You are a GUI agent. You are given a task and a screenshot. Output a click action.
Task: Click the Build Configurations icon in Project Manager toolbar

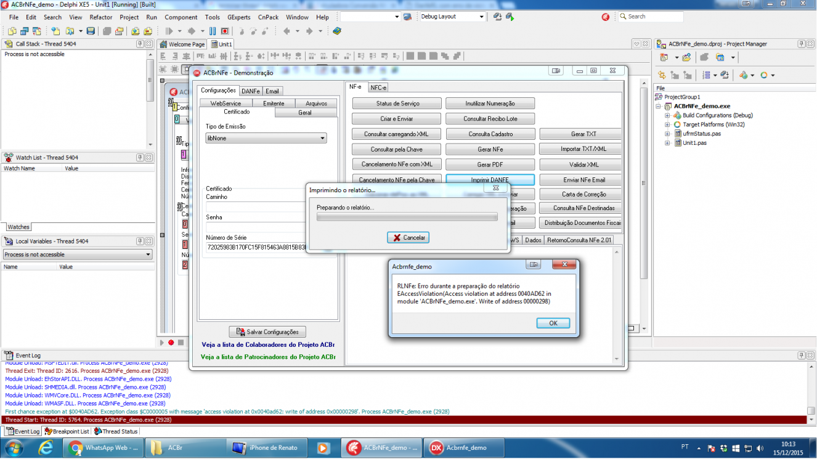(x=744, y=75)
